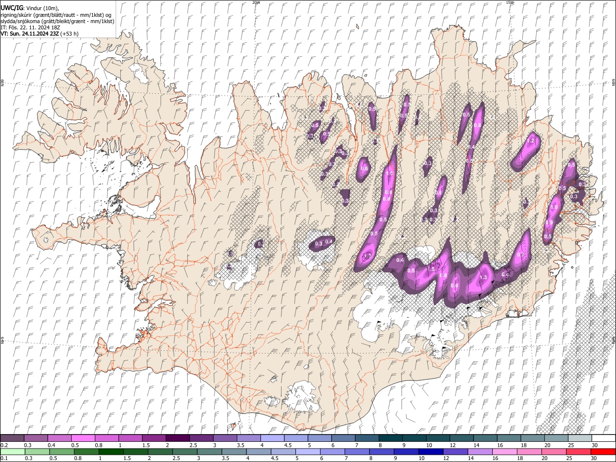Screen dimensions: 616x462
Task: Click the UWC/IG title text
Action: coord(11,8)
